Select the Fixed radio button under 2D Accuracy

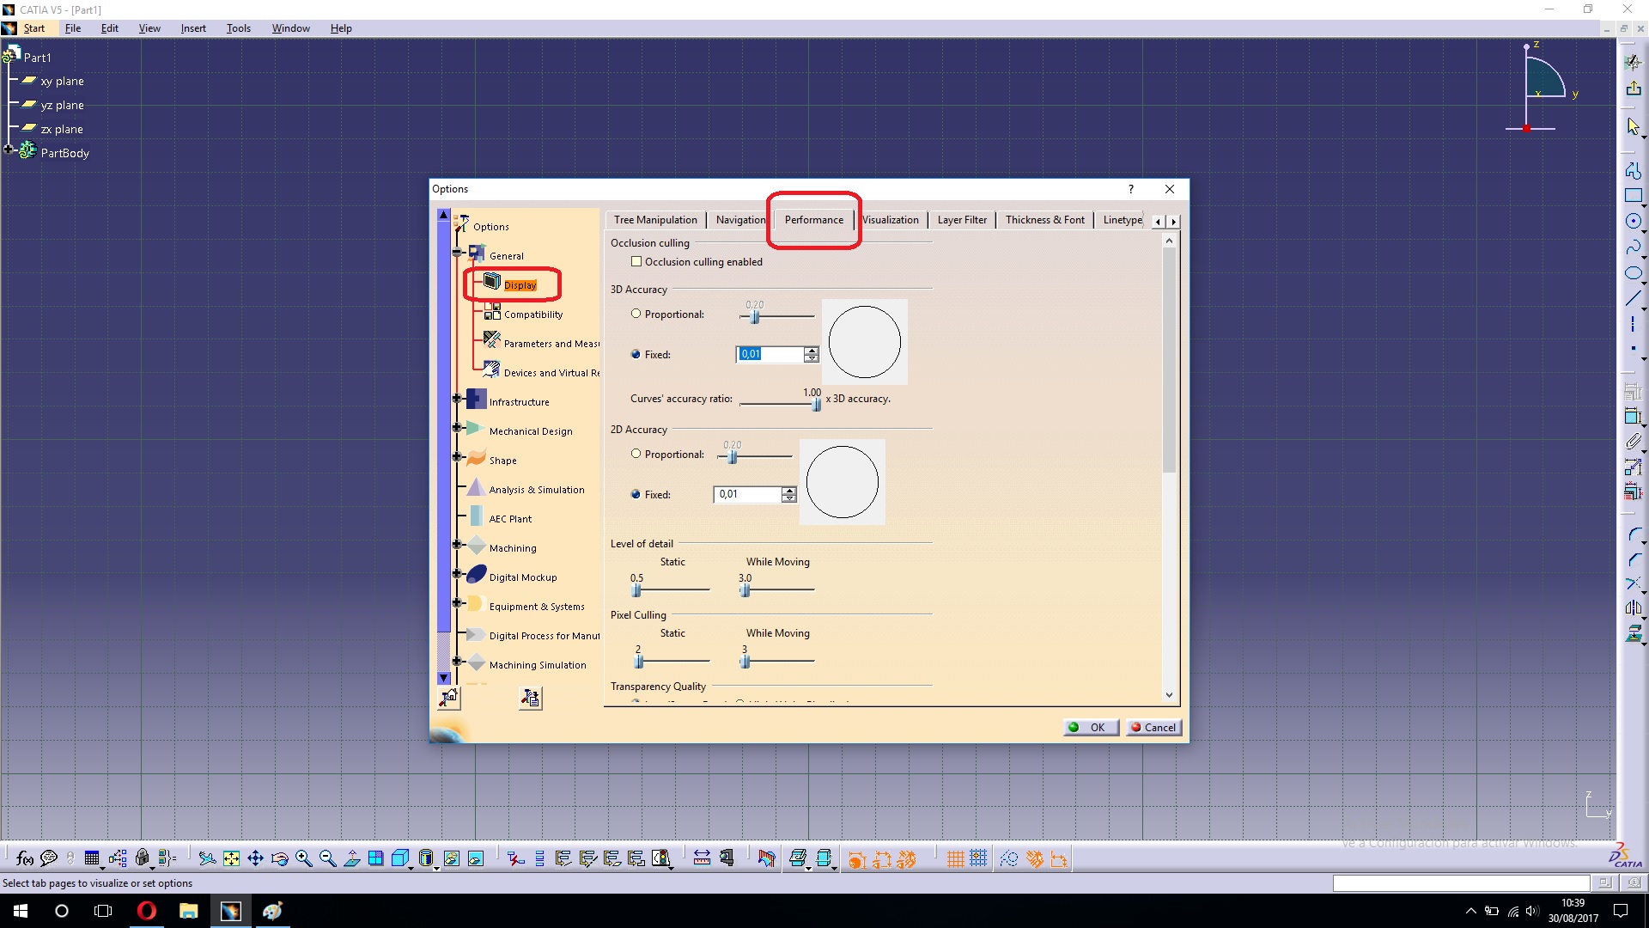tap(636, 494)
